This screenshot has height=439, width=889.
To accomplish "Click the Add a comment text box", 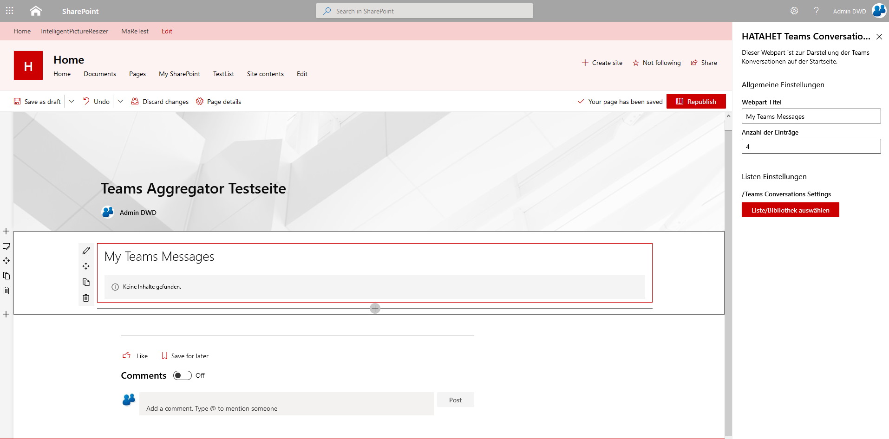I will (x=286, y=404).
